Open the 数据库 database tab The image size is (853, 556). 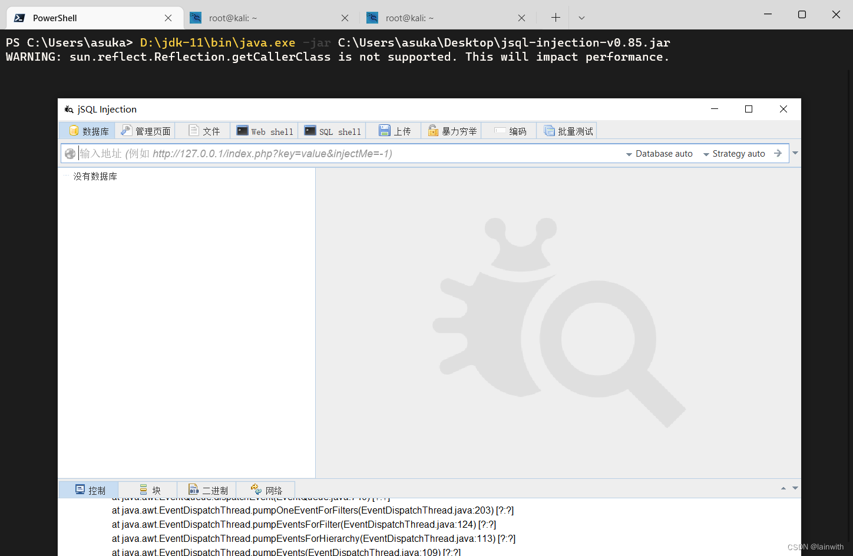click(87, 131)
